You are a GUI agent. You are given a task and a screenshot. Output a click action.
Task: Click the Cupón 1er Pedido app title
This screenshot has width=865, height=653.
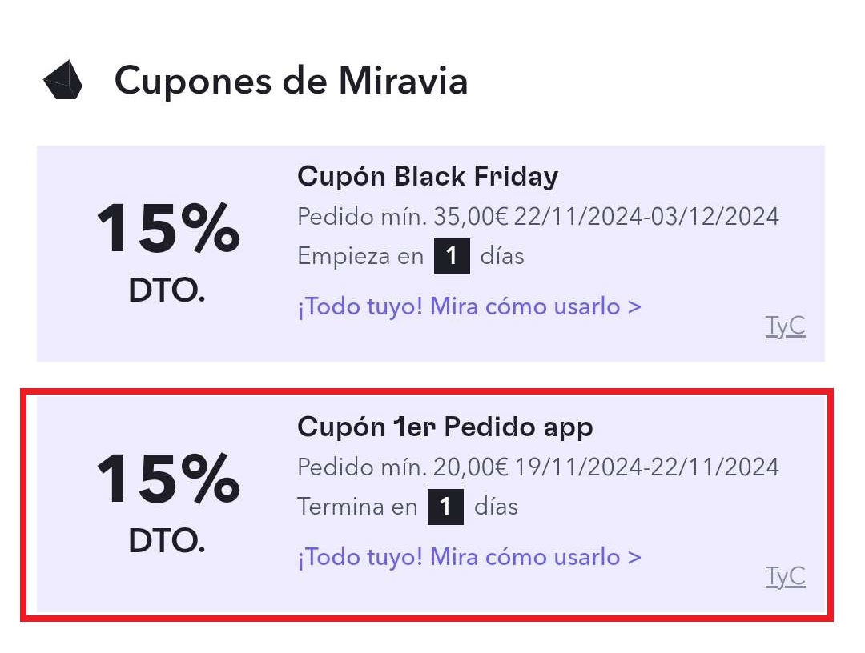tap(445, 427)
